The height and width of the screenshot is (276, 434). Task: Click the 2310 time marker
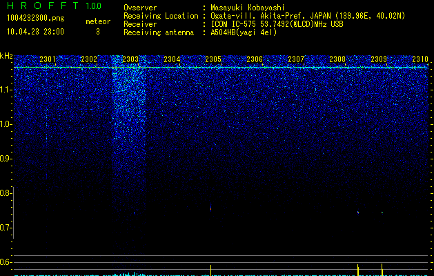click(420, 59)
